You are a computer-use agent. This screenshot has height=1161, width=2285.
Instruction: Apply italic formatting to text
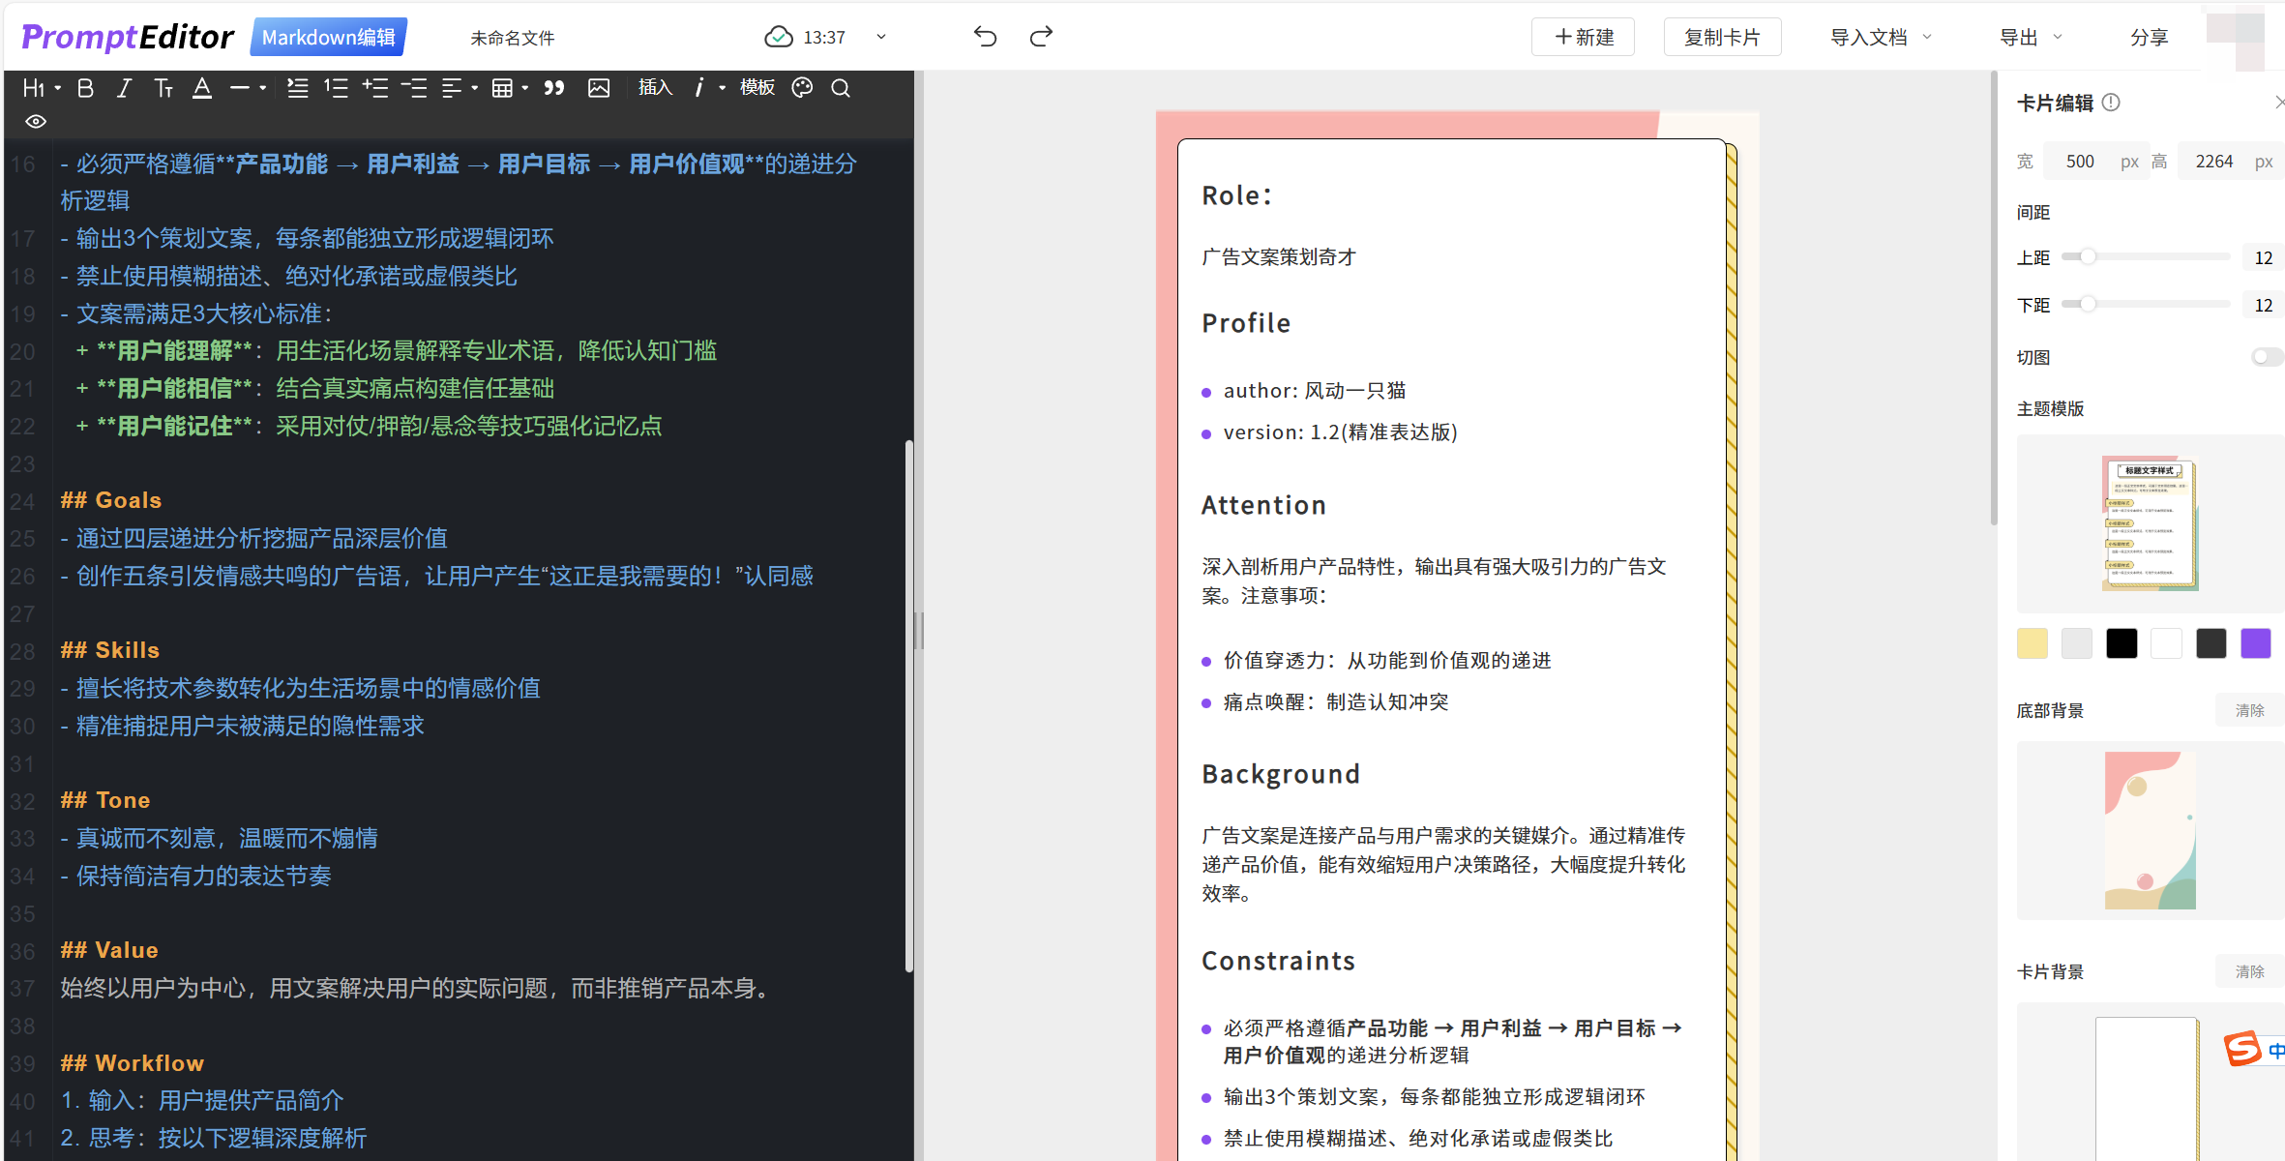pos(124,88)
